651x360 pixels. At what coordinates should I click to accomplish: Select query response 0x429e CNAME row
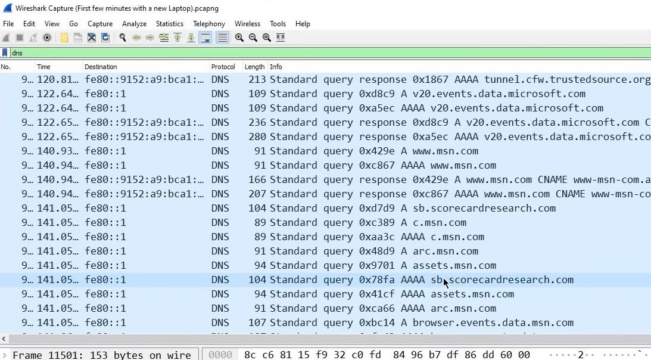click(325, 179)
